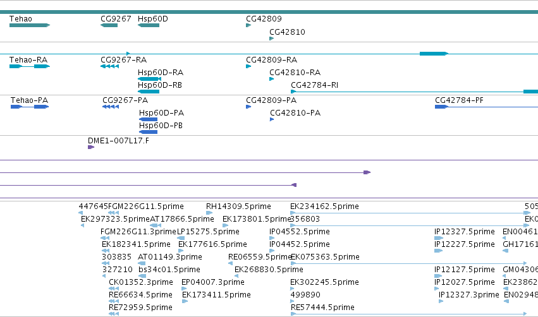
Task: Select the Tehao gene feature bar
Action: [x=30, y=25]
